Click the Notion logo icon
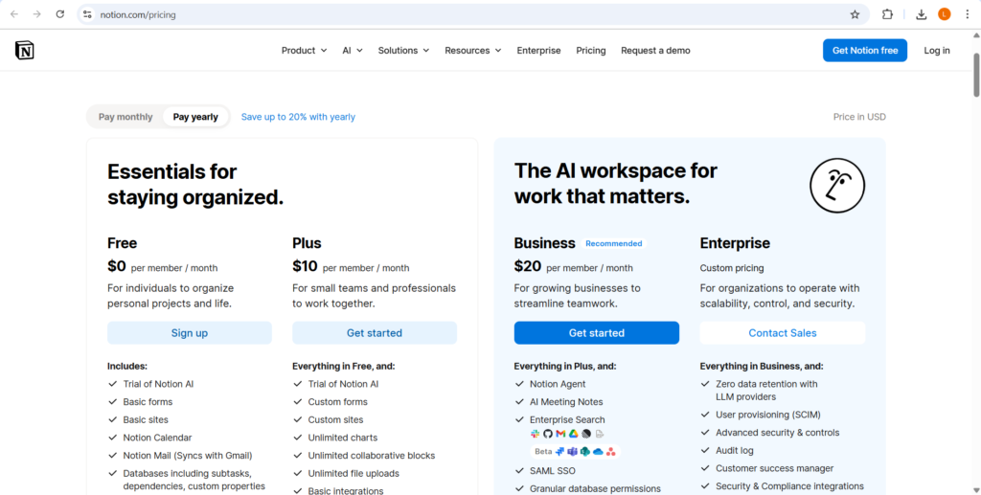This screenshot has height=495, width=981. (25, 51)
